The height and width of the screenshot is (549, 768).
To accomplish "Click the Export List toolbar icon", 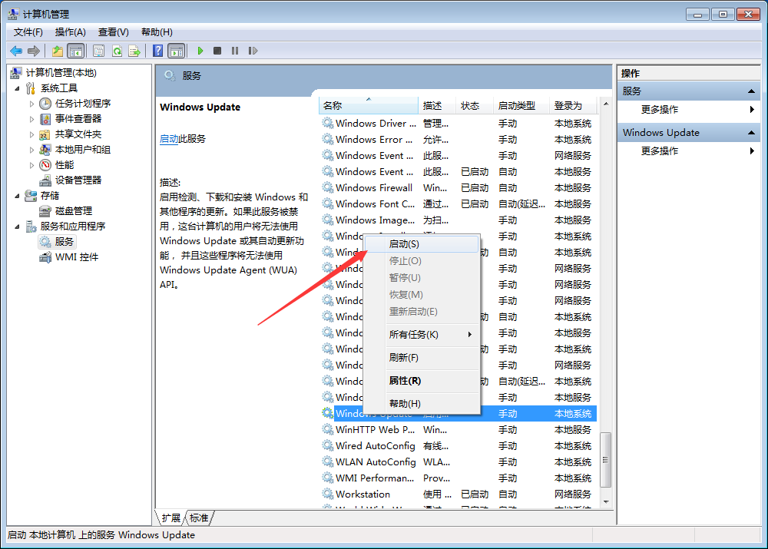I will tap(134, 51).
